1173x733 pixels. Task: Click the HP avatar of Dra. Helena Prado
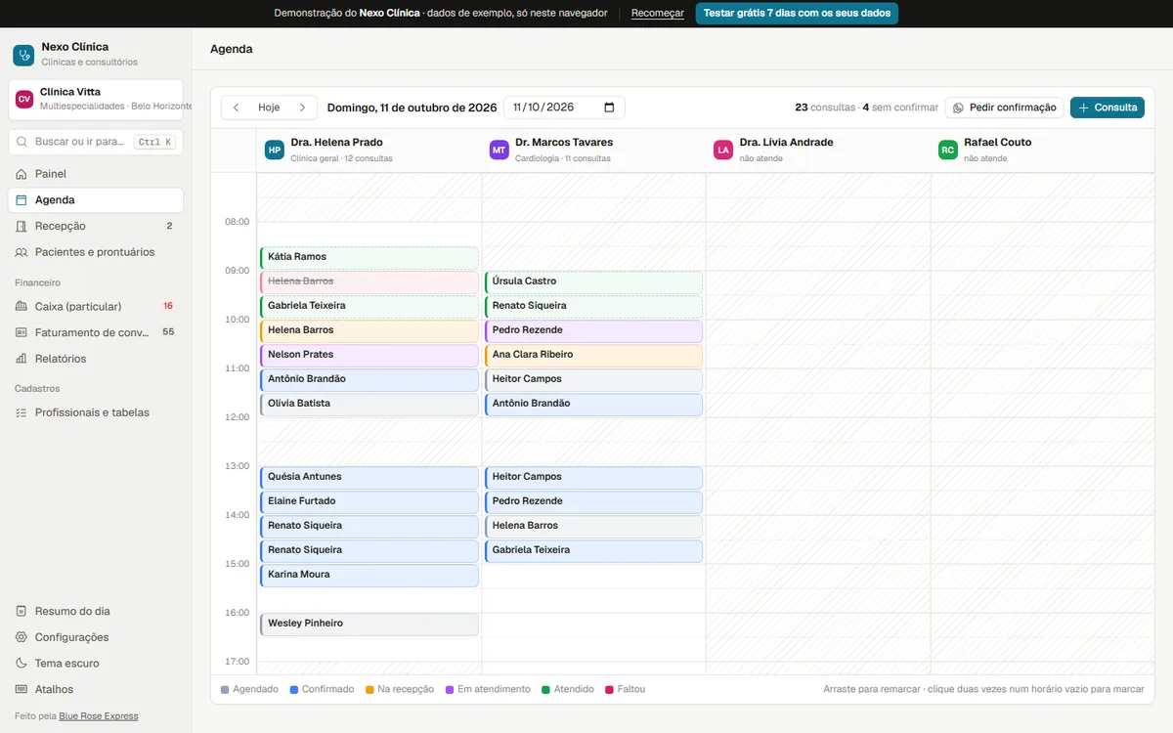coord(275,150)
